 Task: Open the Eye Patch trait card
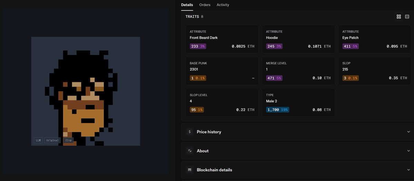pos(374,39)
